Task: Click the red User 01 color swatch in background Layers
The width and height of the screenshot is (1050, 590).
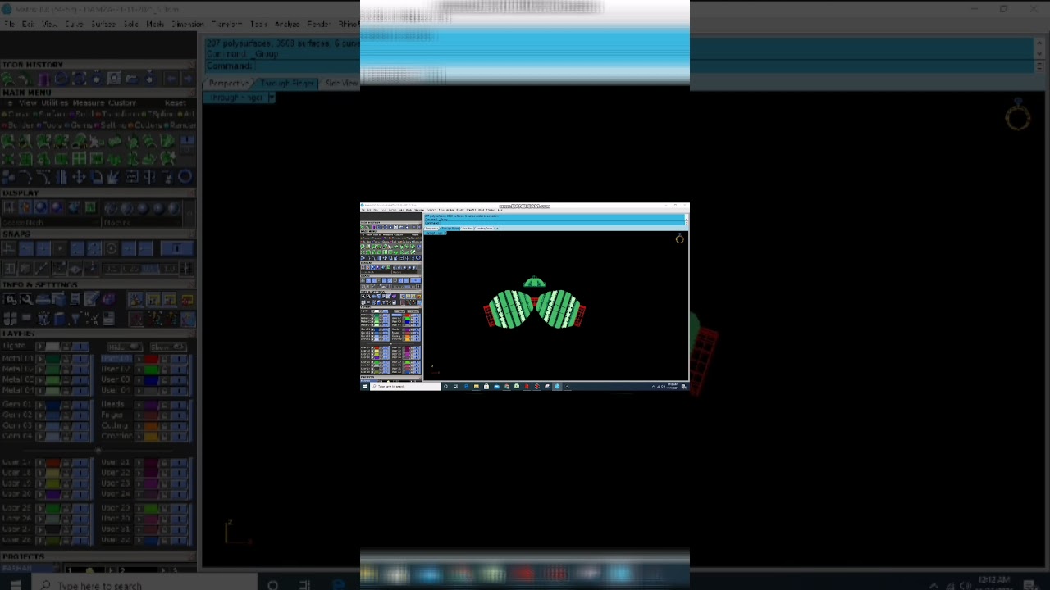Action: [x=150, y=358]
